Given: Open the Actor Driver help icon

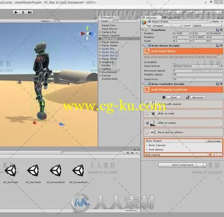Looking at the screenshot, I should pyautogui.click(x=217, y=45).
